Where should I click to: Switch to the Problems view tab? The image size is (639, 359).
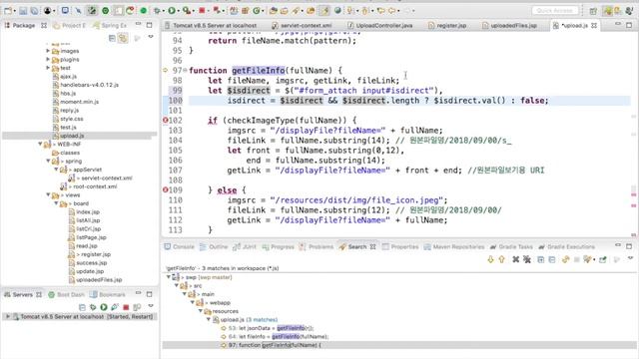coord(317,246)
